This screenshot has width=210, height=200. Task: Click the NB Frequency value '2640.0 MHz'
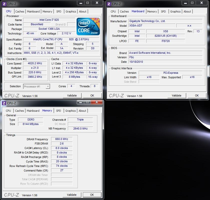(80, 128)
